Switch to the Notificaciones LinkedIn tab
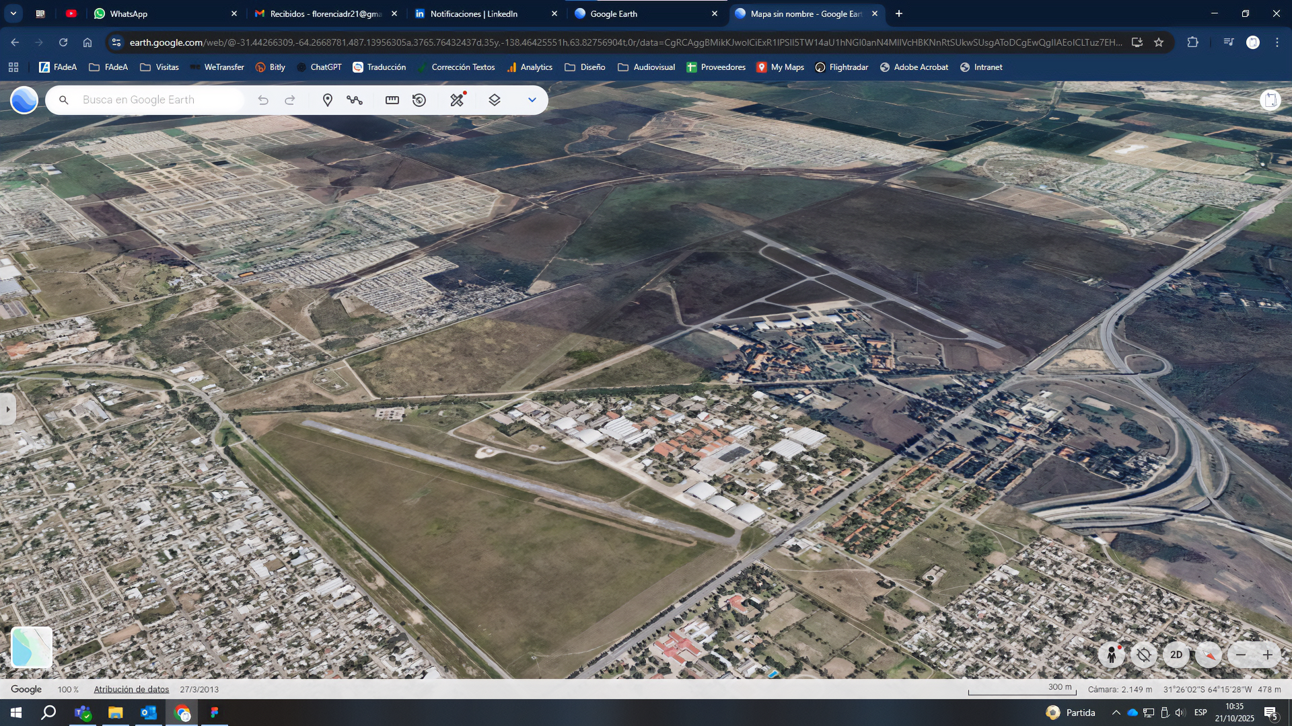The height and width of the screenshot is (726, 1292). click(x=474, y=13)
